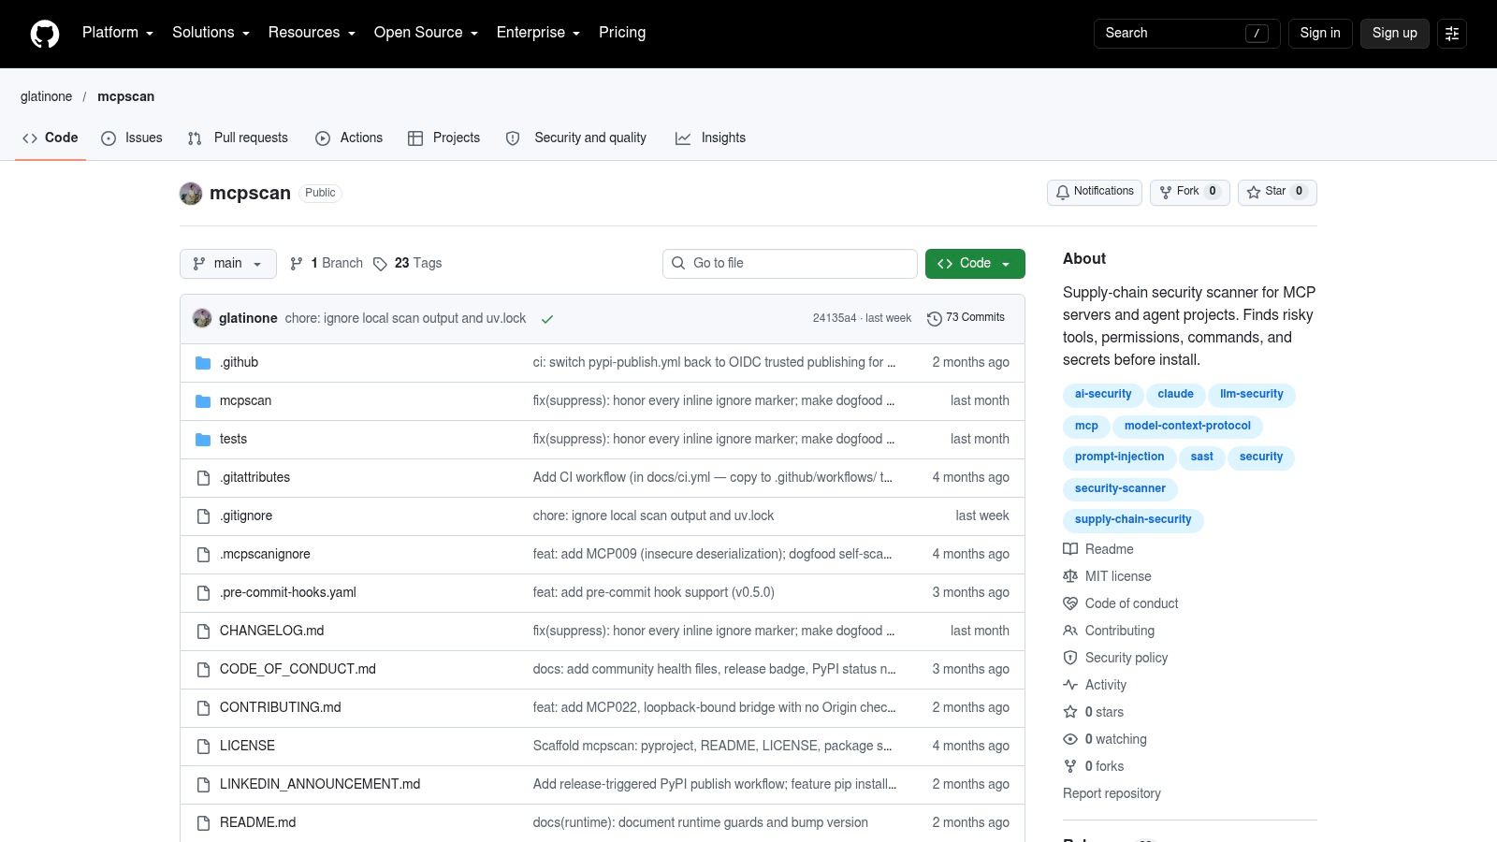Expand the Solutions menu
Viewport: 1497px width, 842px height.
tap(211, 33)
